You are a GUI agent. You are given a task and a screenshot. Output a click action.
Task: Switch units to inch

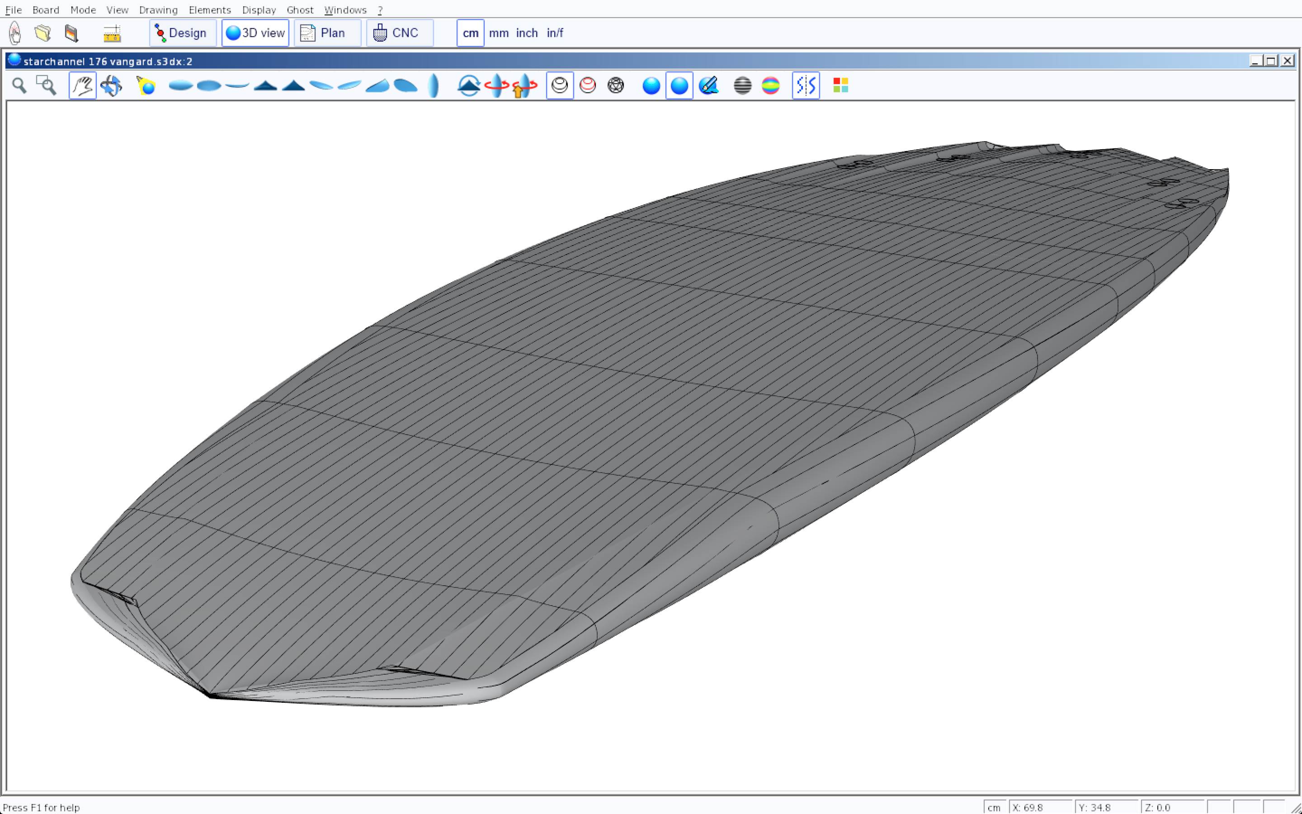tap(527, 33)
